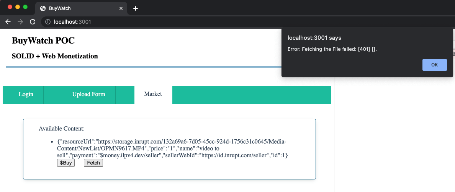Reload the page with refresh icon
This screenshot has height=192, width=455.
click(33, 22)
